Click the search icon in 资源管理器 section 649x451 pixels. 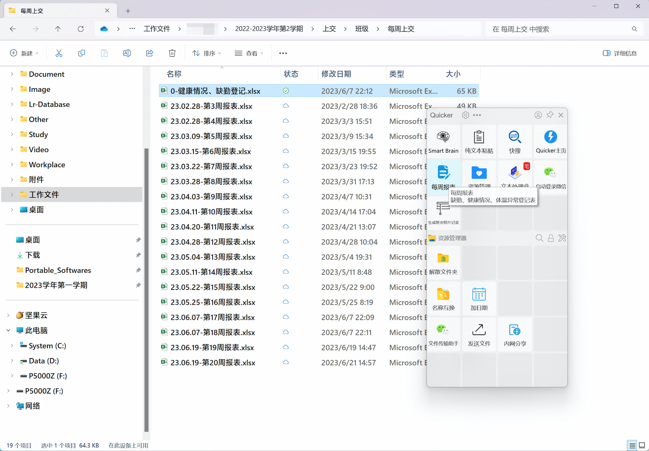pos(539,238)
